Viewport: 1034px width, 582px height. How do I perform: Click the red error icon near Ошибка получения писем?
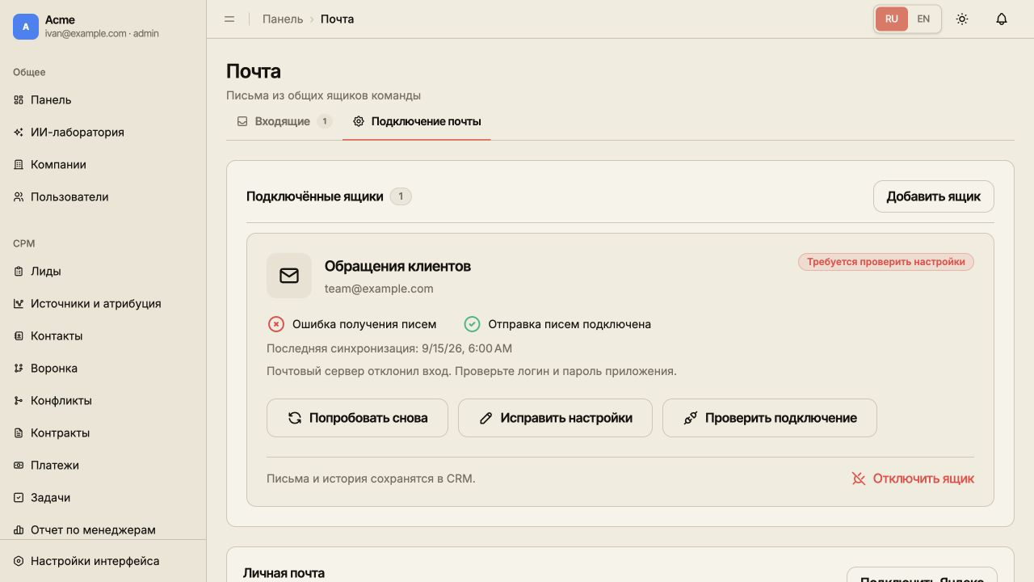click(276, 324)
